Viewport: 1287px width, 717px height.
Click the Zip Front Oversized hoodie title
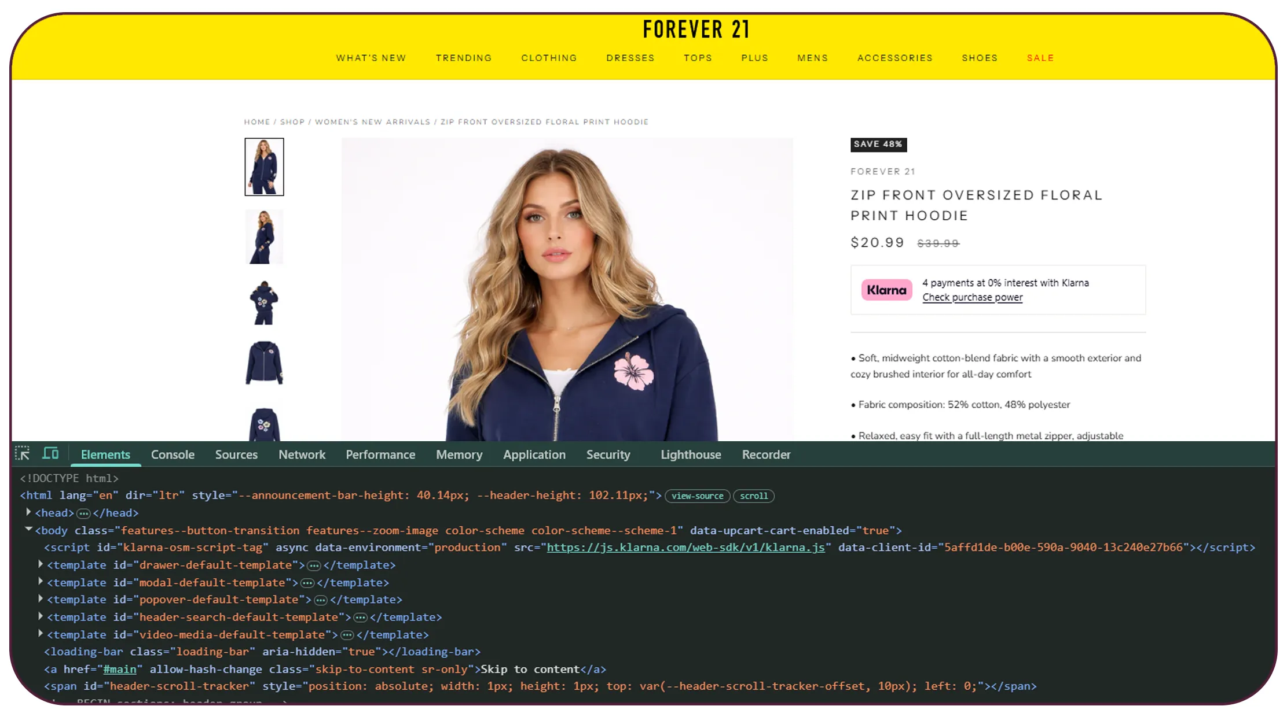(976, 205)
